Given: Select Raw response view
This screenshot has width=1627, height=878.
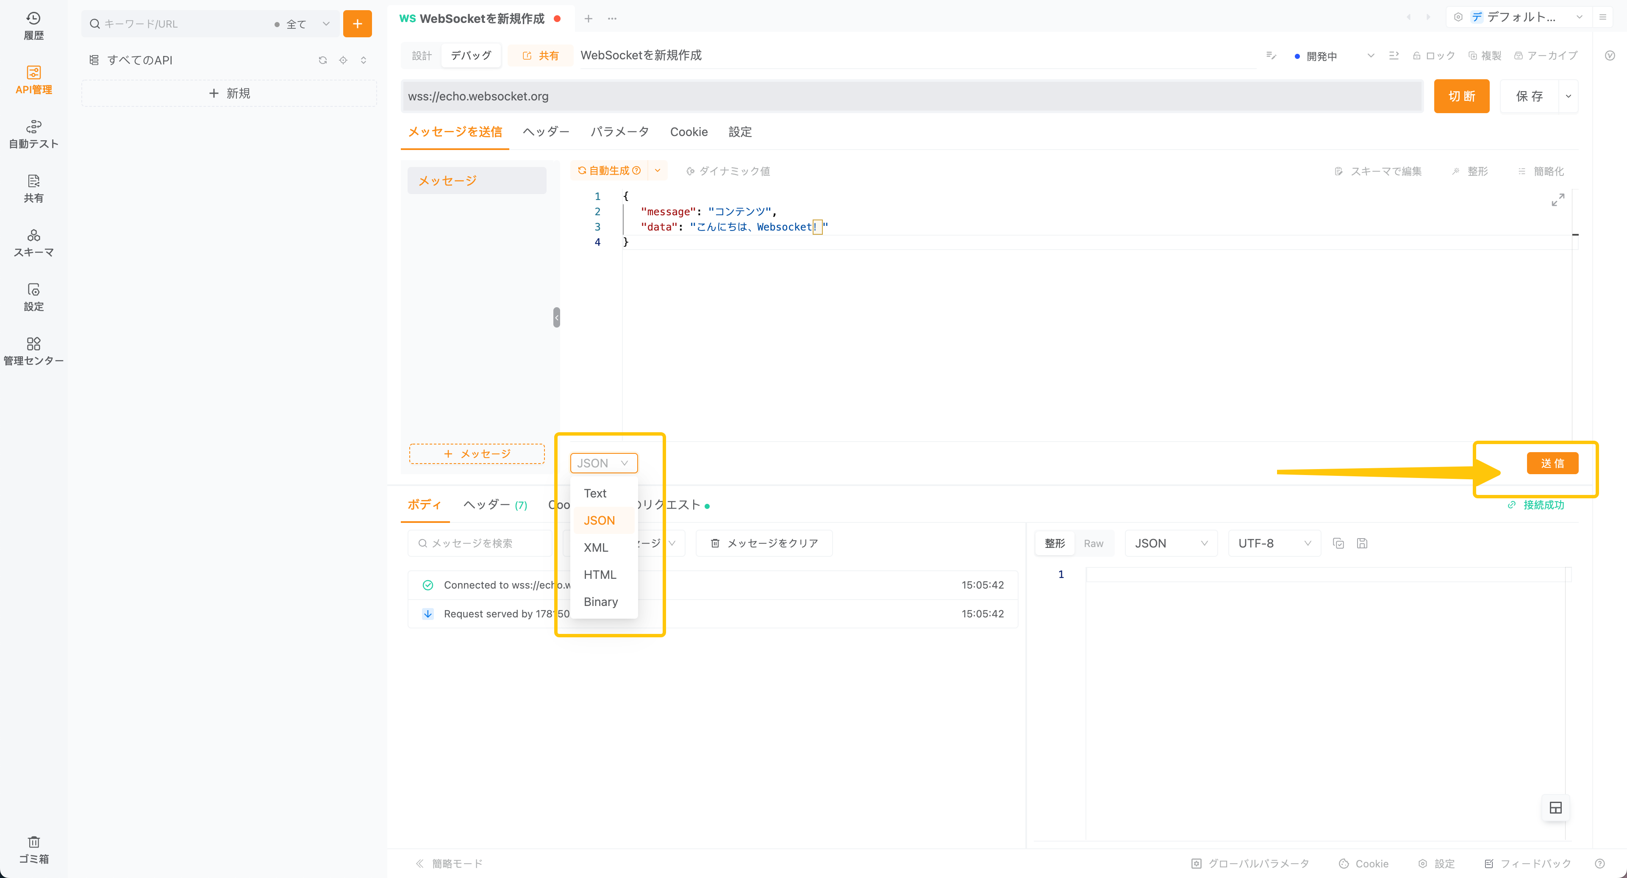Looking at the screenshot, I should pos(1093,543).
